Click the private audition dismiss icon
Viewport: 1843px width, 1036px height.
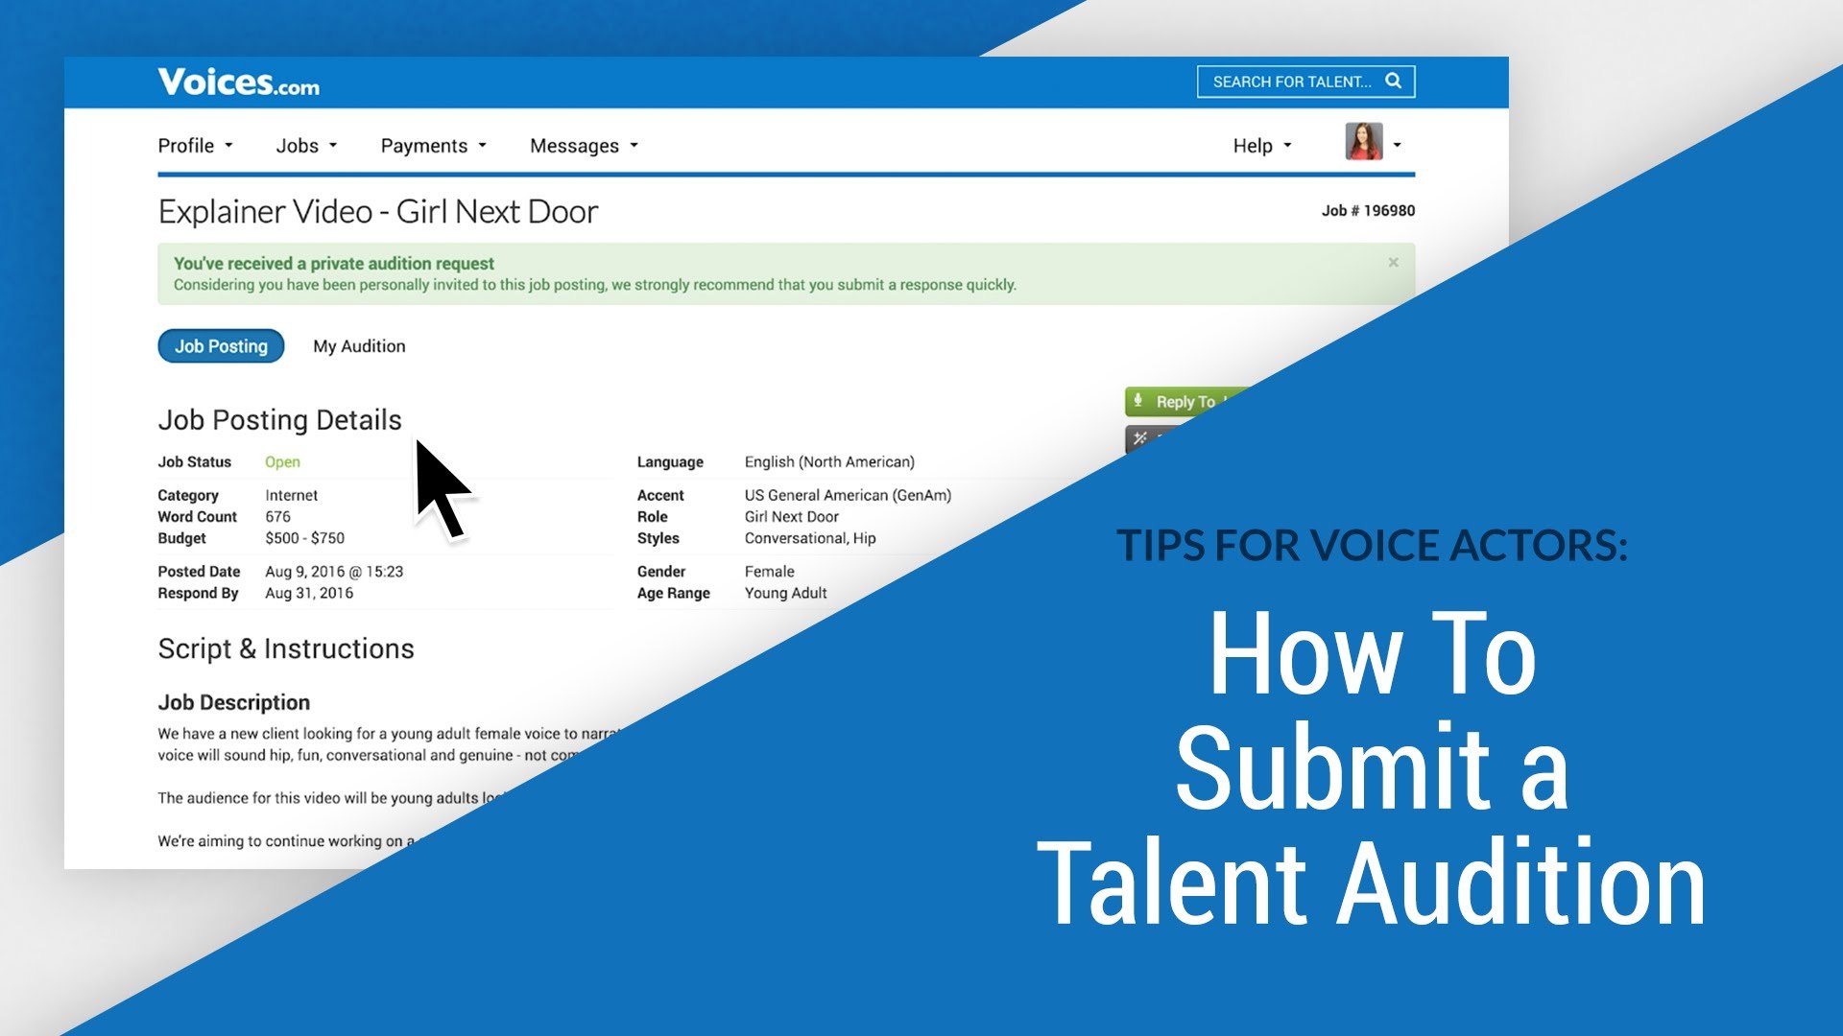coord(1394,263)
